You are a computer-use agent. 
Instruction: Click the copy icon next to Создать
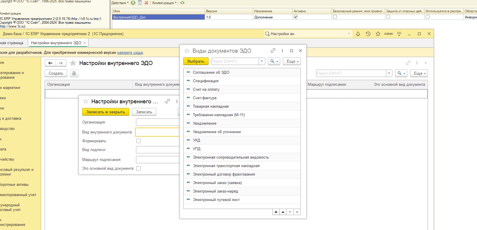pyautogui.click(x=74, y=73)
